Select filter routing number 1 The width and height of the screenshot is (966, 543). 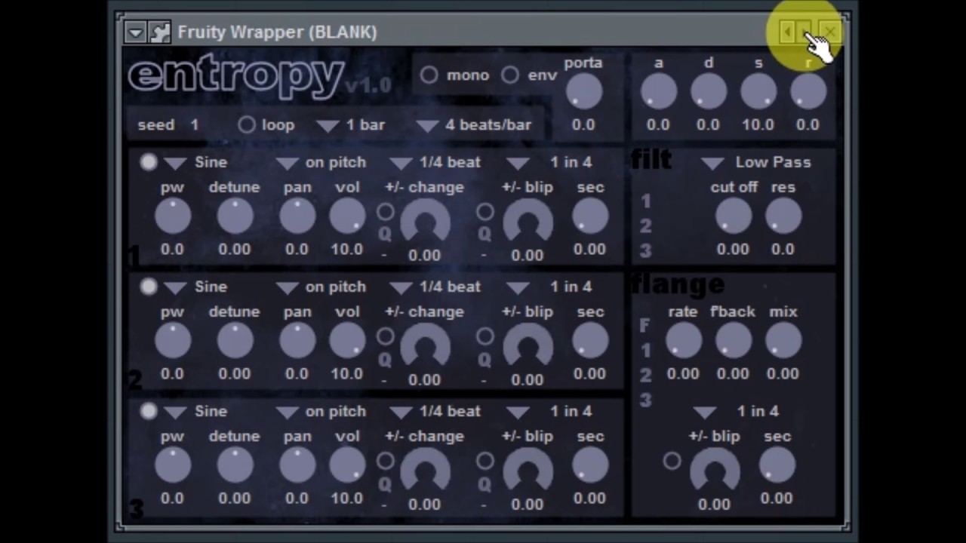(646, 201)
